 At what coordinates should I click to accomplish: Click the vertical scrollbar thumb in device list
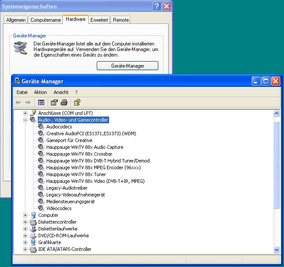tap(276, 165)
